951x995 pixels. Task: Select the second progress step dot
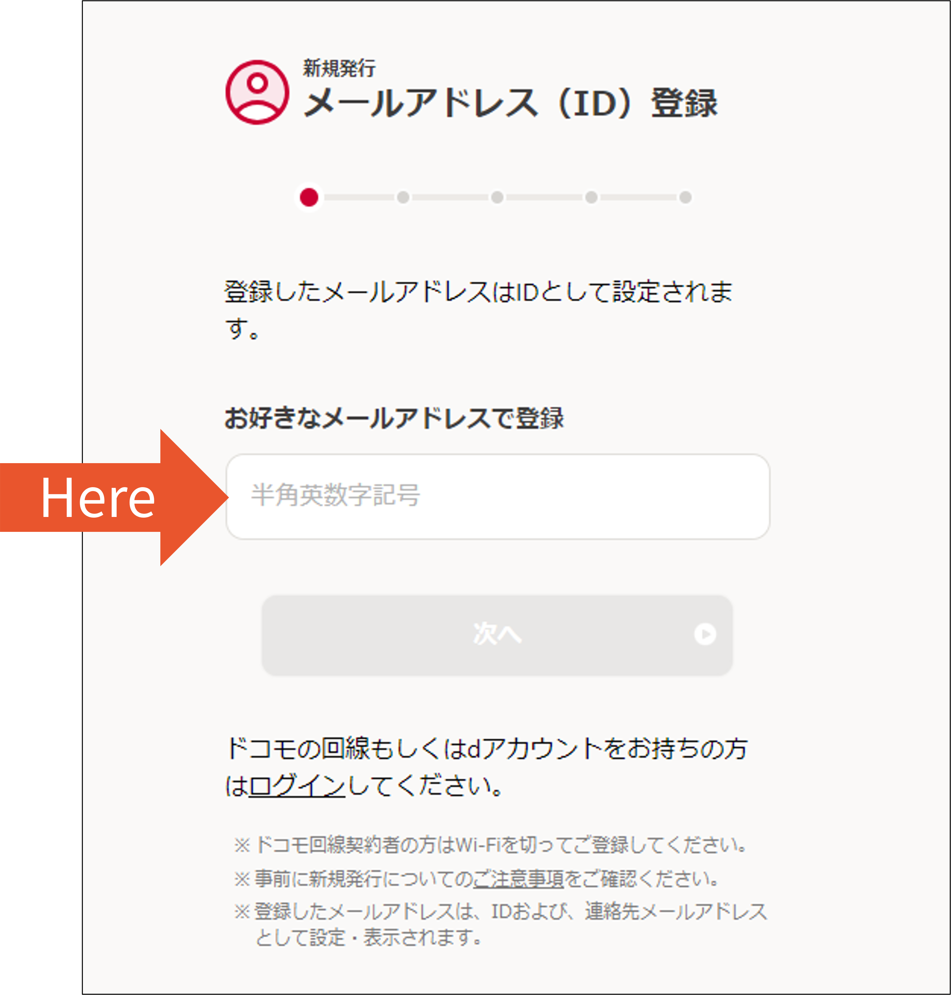click(x=403, y=197)
